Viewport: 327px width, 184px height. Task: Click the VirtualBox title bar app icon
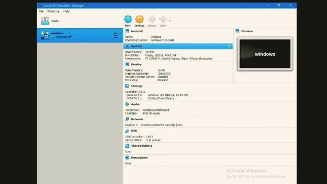[39, 6]
